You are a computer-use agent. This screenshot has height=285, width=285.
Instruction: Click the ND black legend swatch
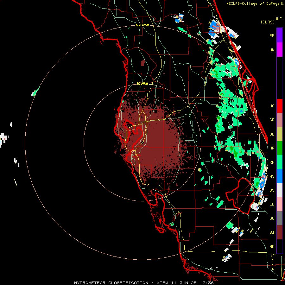(280, 246)
